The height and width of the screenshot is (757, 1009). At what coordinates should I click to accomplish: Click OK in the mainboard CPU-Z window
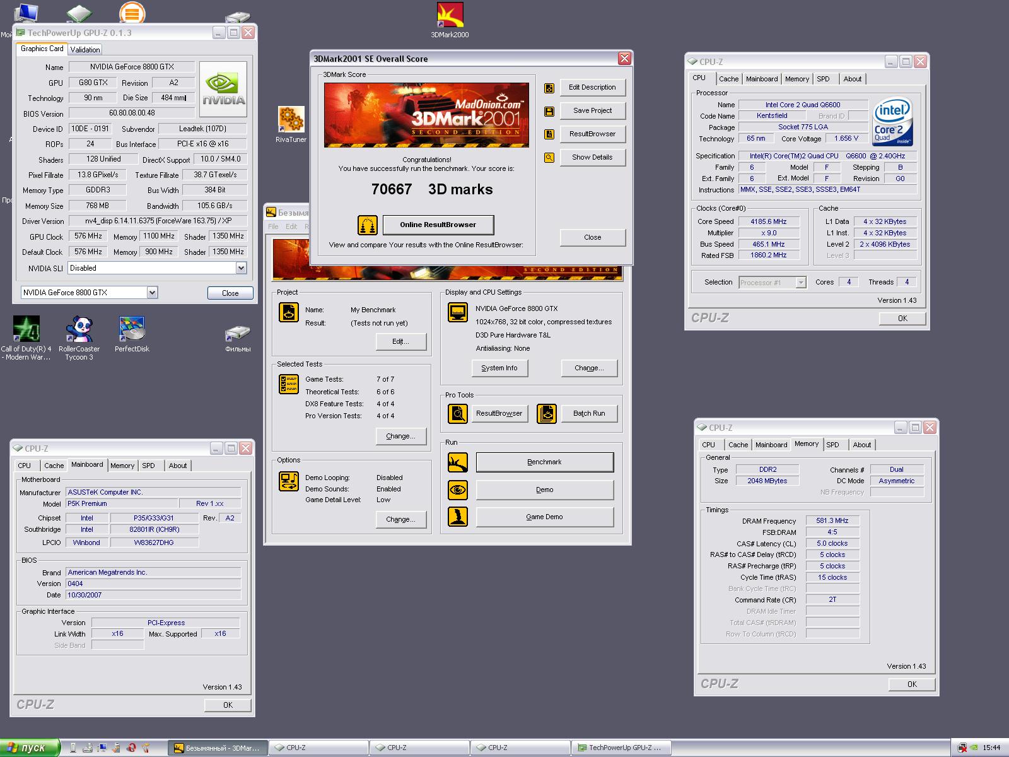pyautogui.click(x=228, y=705)
